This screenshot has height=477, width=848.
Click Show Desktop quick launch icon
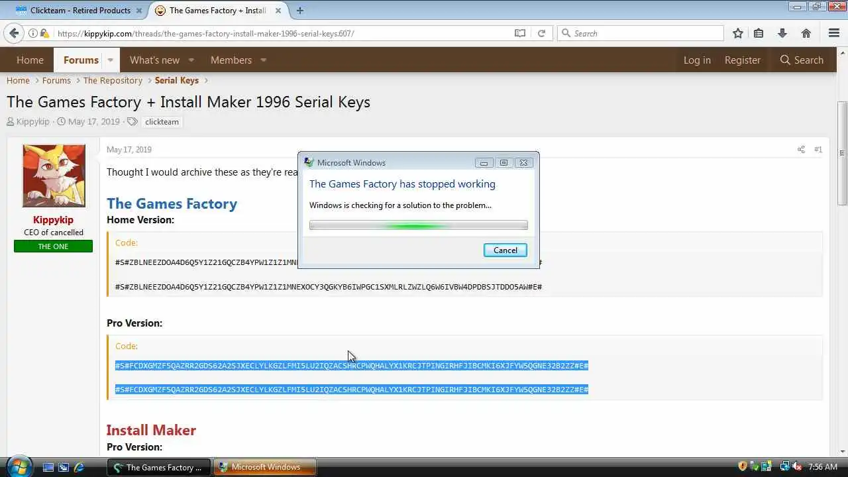coord(48,467)
